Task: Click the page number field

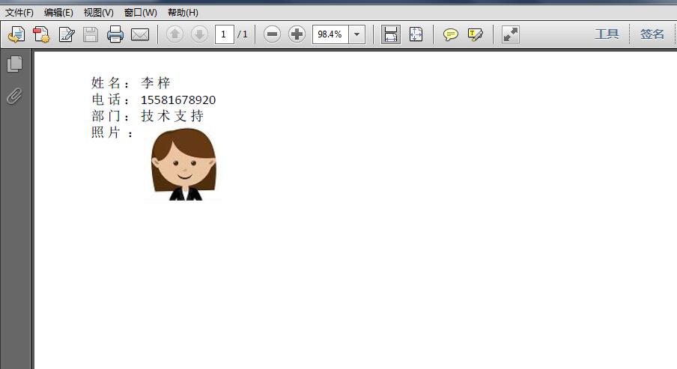Action: click(225, 34)
